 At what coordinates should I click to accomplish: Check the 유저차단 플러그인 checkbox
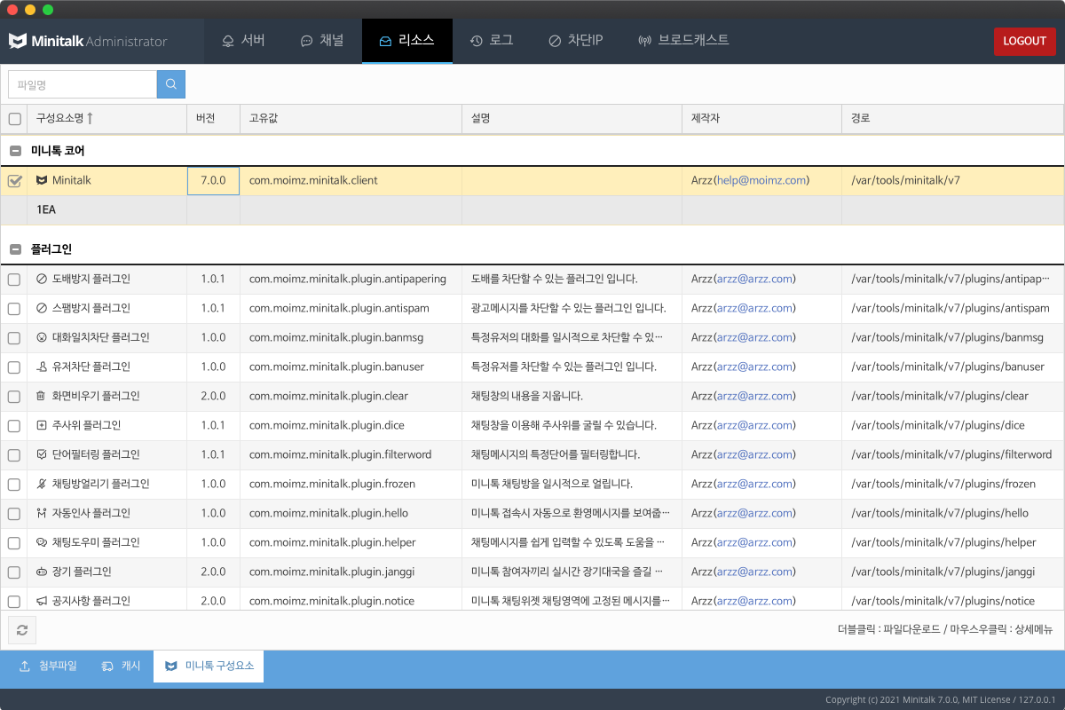(x=14, y=367)
